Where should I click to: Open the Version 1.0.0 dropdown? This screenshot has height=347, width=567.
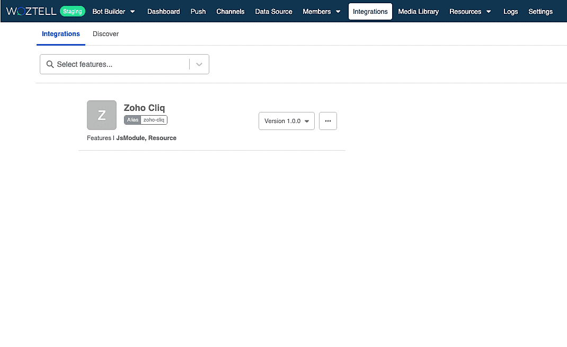(286, 121)
